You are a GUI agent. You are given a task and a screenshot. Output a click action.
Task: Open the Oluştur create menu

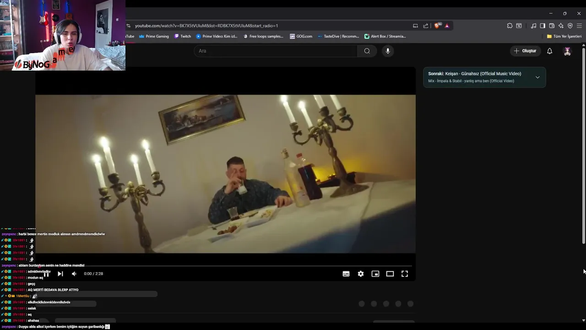click(x=526, y=51)
